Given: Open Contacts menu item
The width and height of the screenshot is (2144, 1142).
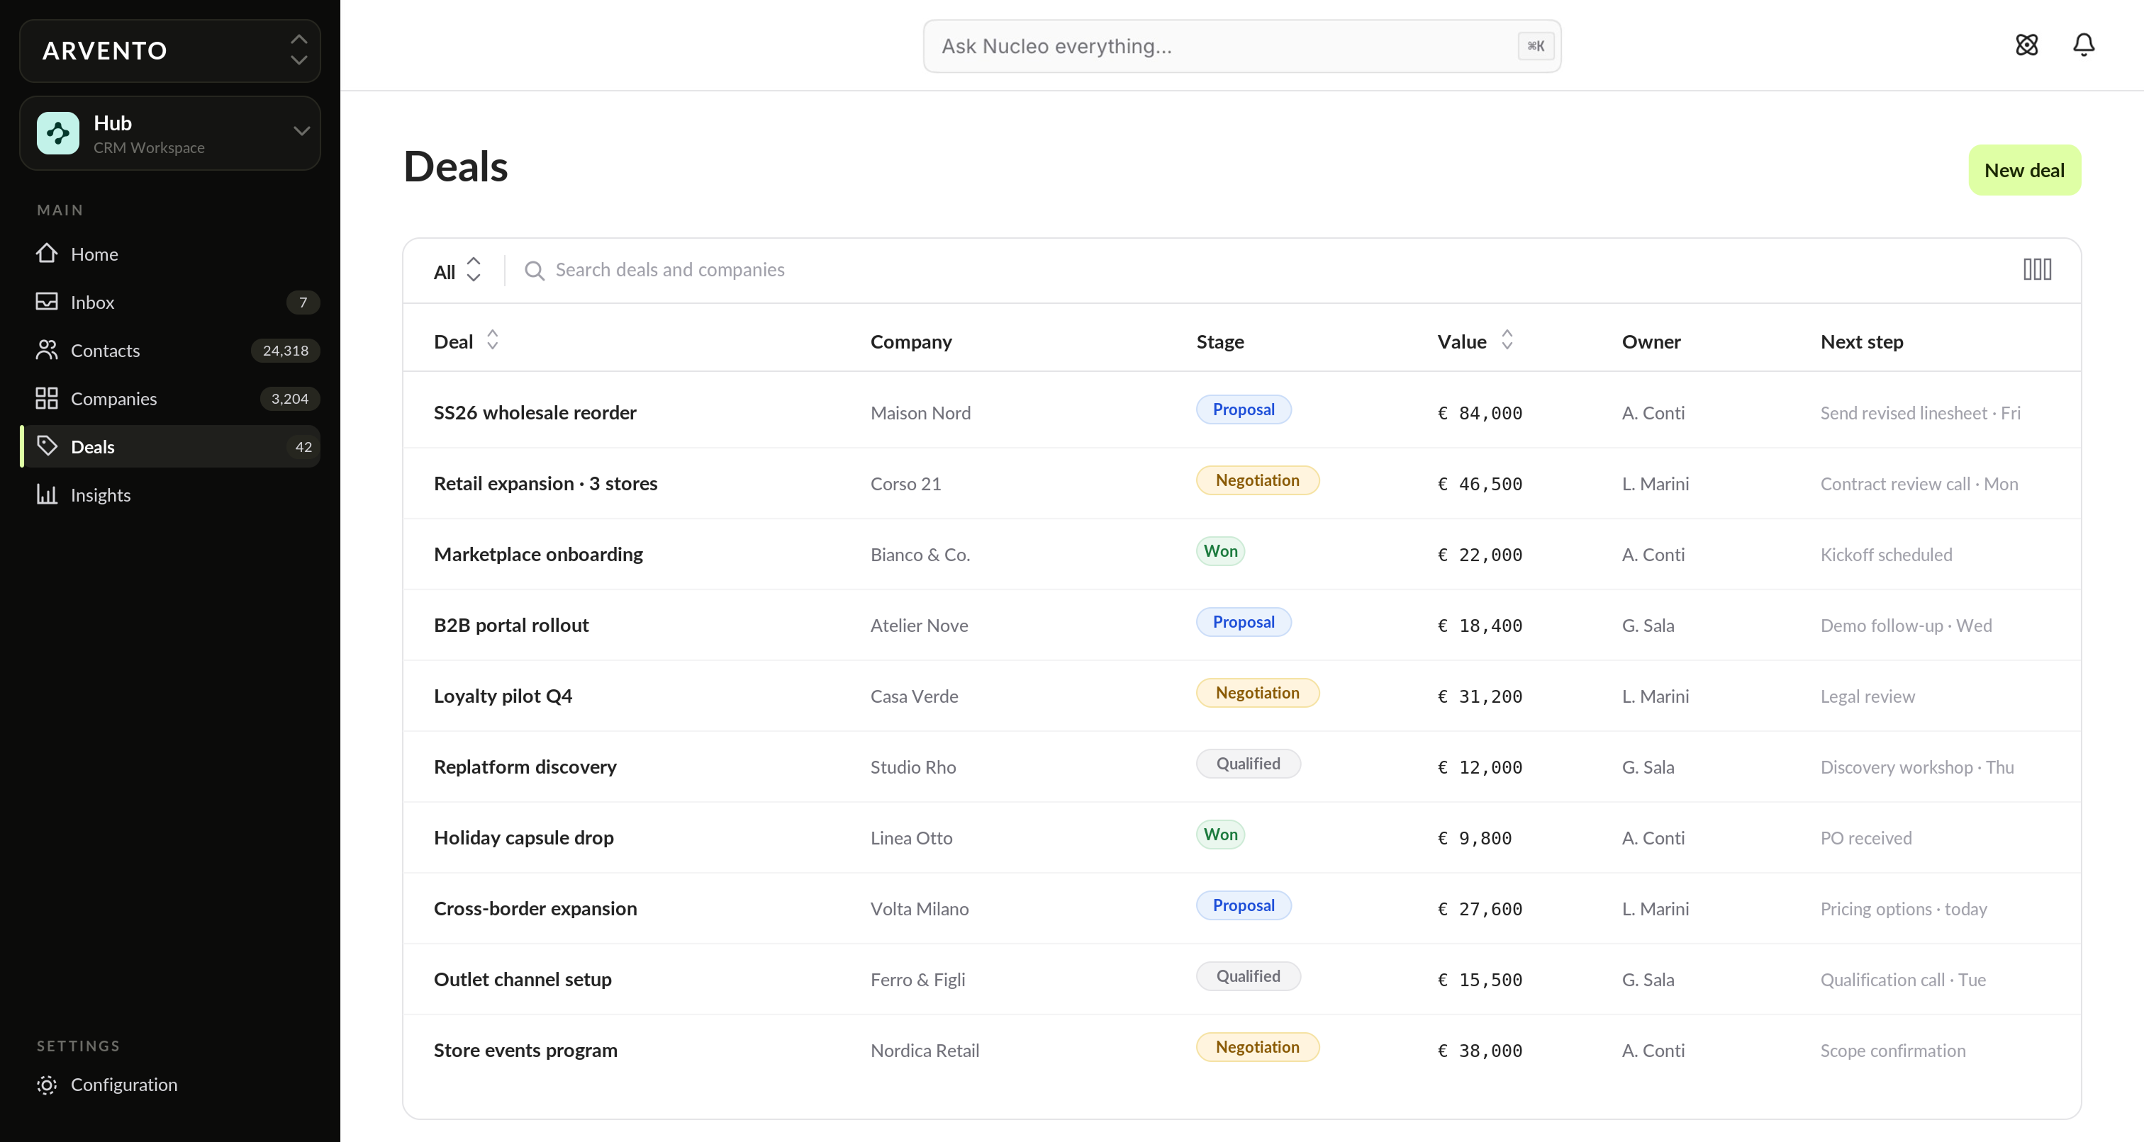Looking at the screenshot, I should click(169, 350).
